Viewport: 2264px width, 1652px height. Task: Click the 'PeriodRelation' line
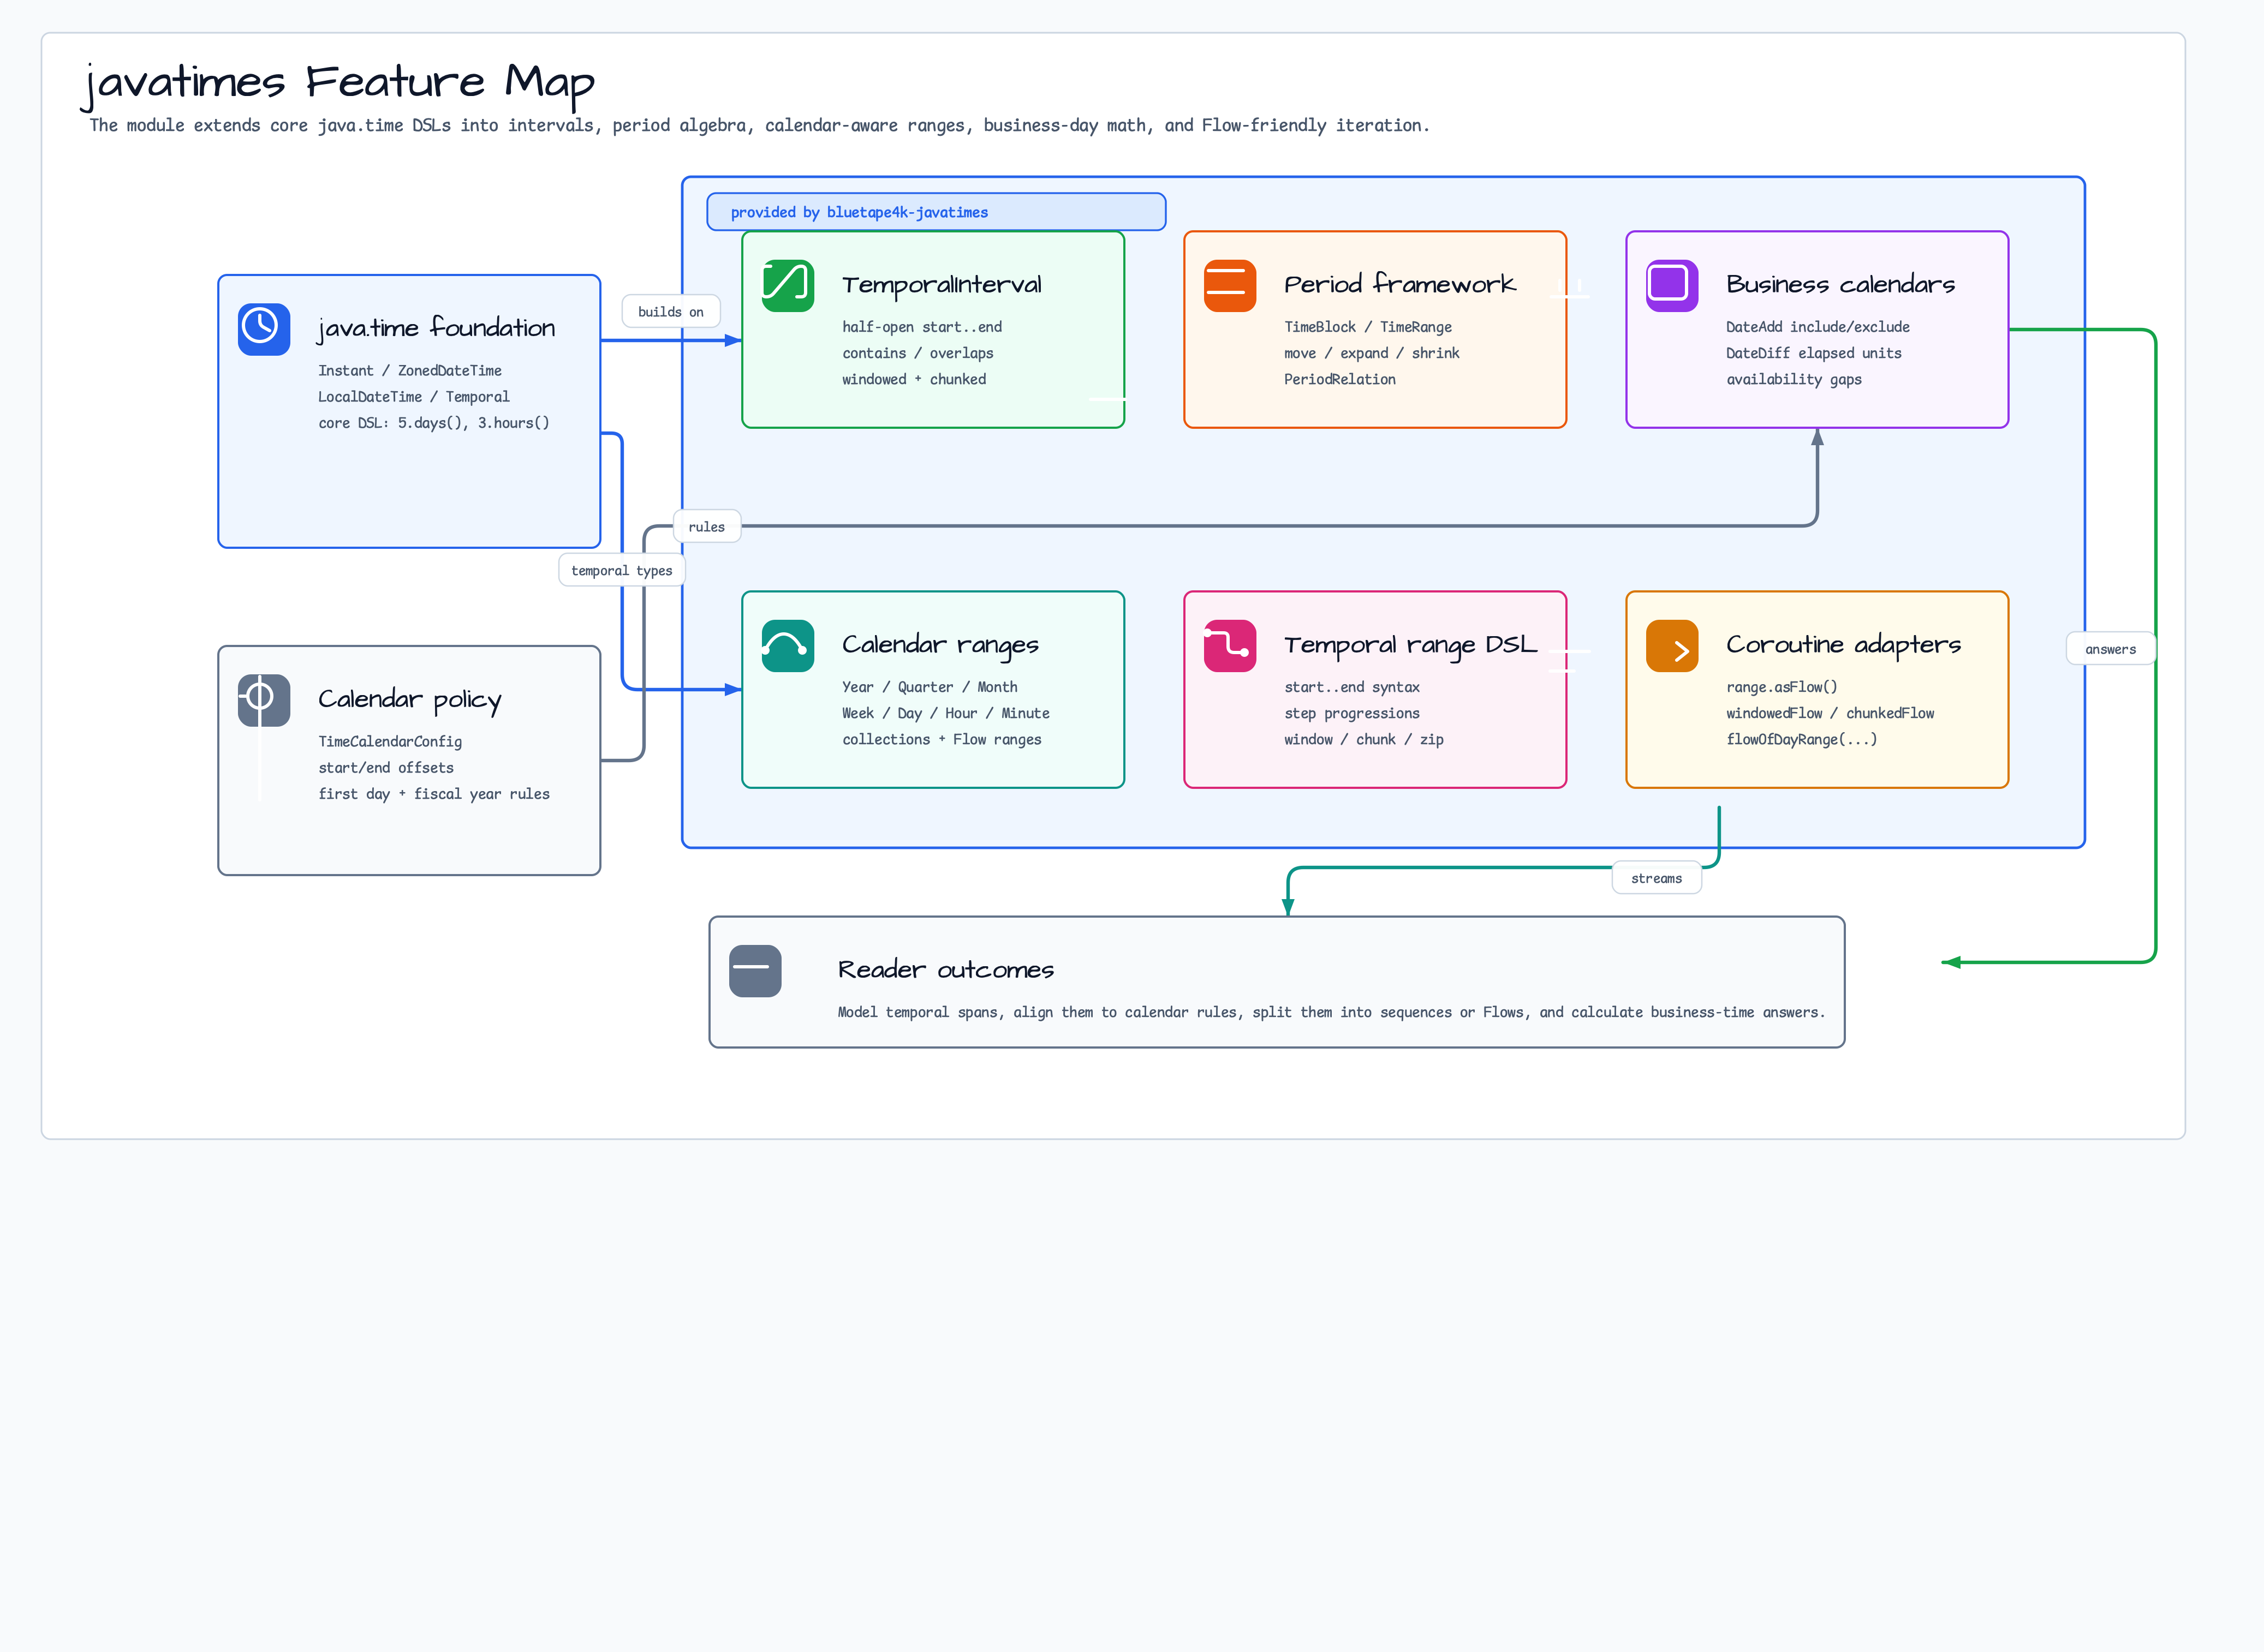pyautogui.click(x=1340, y=379)
